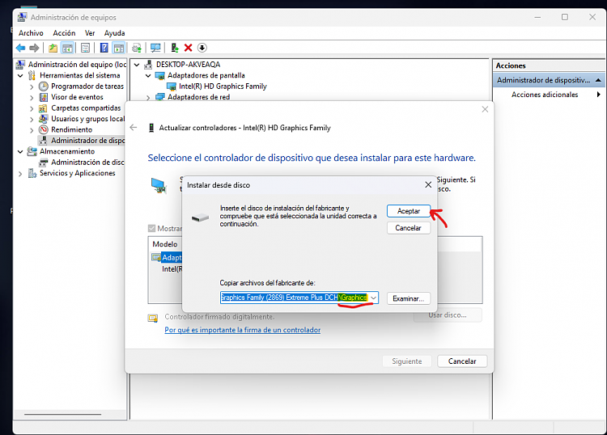Click the Rendimiento icon
Image resolution: width=607 pixels, height=435 pixels.
click(x=44, y=129)
